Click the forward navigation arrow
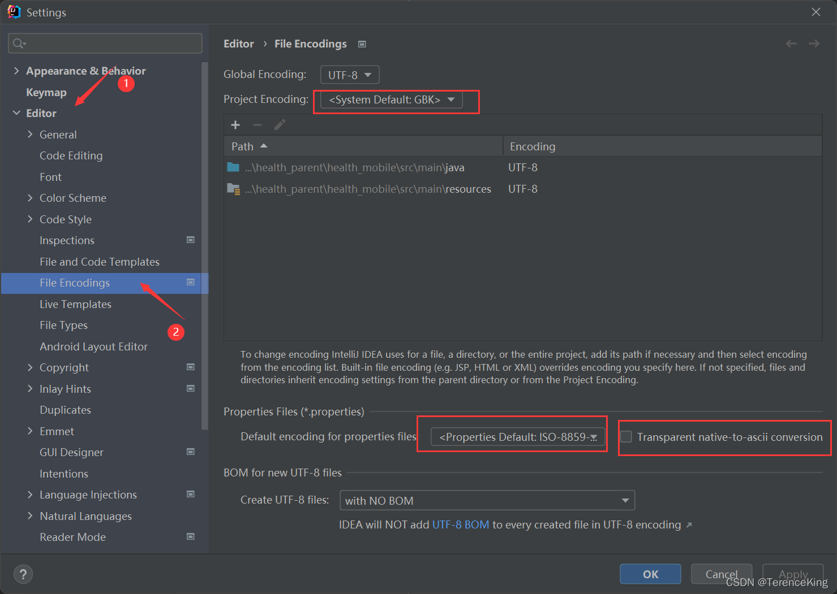Image resolution: width=837 pixels, height=594 pixels. 814,44
